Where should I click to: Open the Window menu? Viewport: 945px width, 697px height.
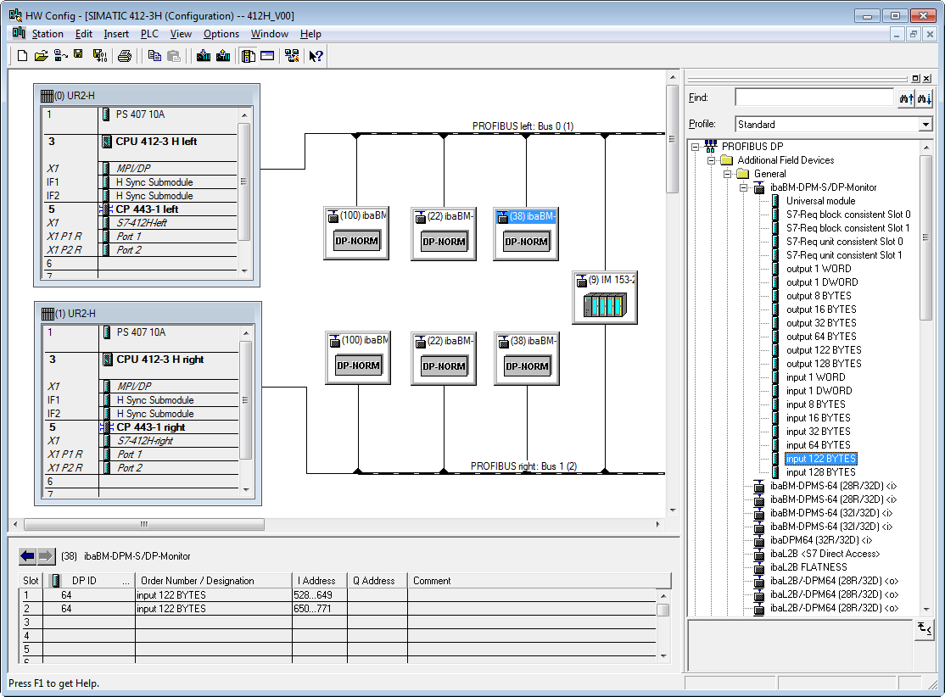[x=270, y=34]
